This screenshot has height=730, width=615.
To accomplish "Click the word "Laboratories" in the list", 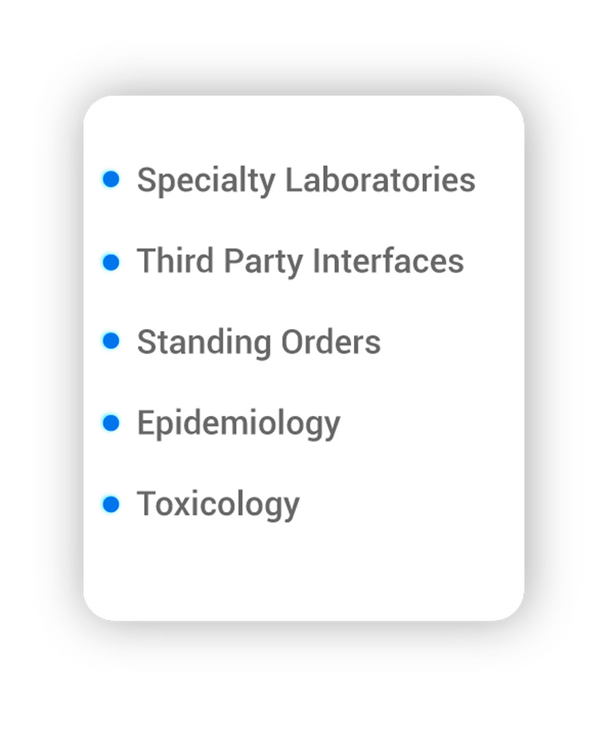I will pyautogui.click(x=380, y=180).
